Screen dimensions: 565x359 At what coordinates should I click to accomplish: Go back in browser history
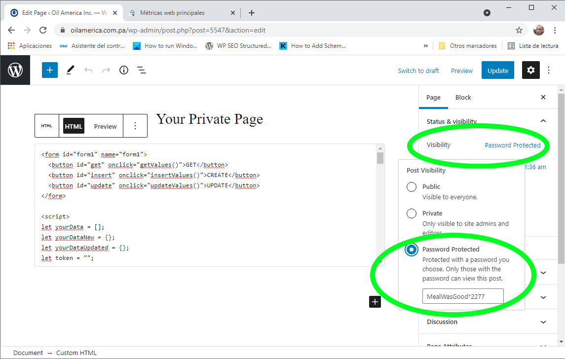pyautogui.click(x=11, y=30)
